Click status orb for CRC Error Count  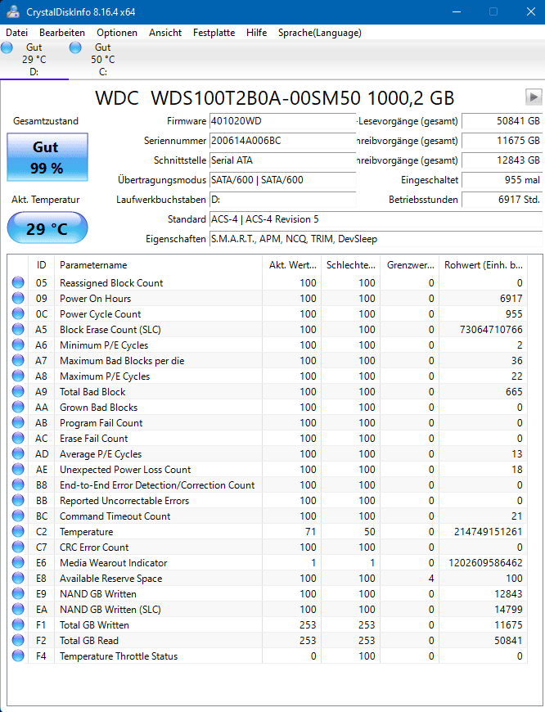tap(18, 548)
